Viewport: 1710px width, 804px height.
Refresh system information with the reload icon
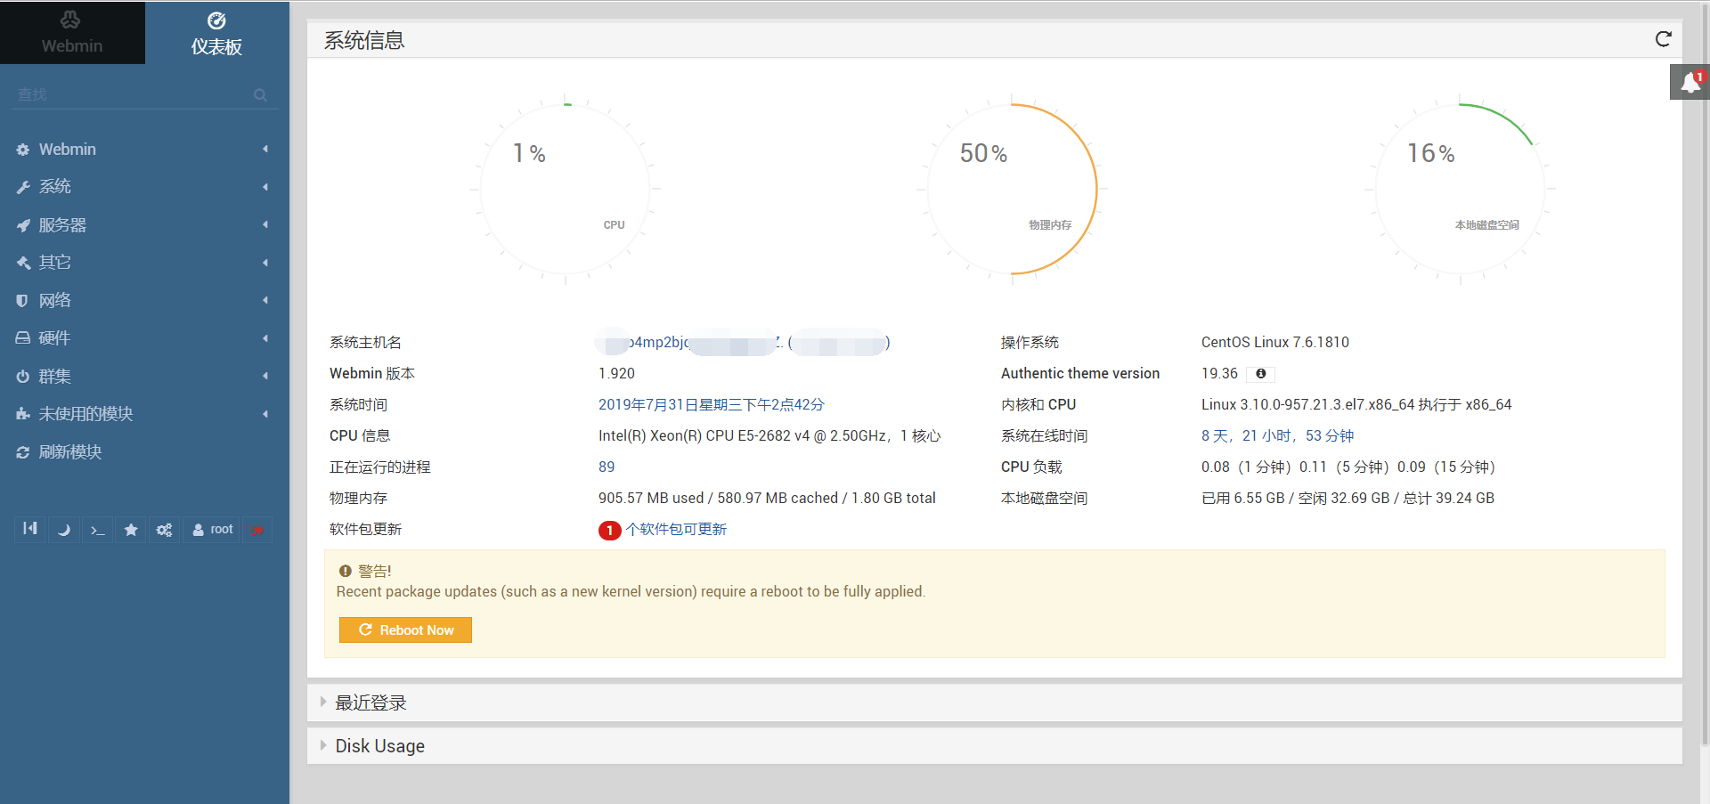pyautogui.click(x=1664, y=40)
